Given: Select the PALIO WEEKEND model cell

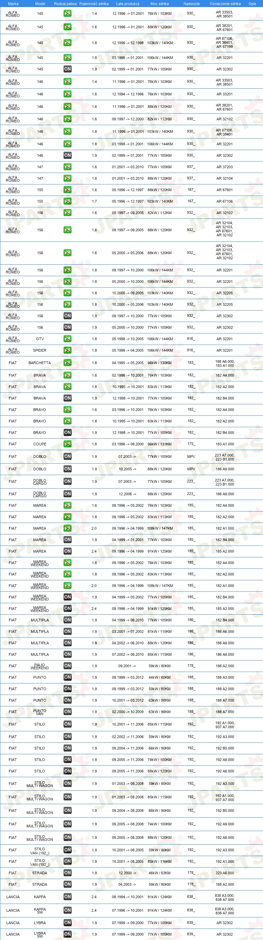Looking at the screenshot, I should pyautogui.click(x=40, y=666).
